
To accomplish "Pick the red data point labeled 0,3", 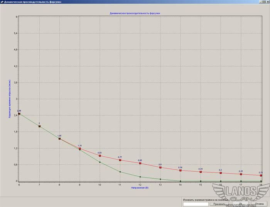I will [221, 173].
